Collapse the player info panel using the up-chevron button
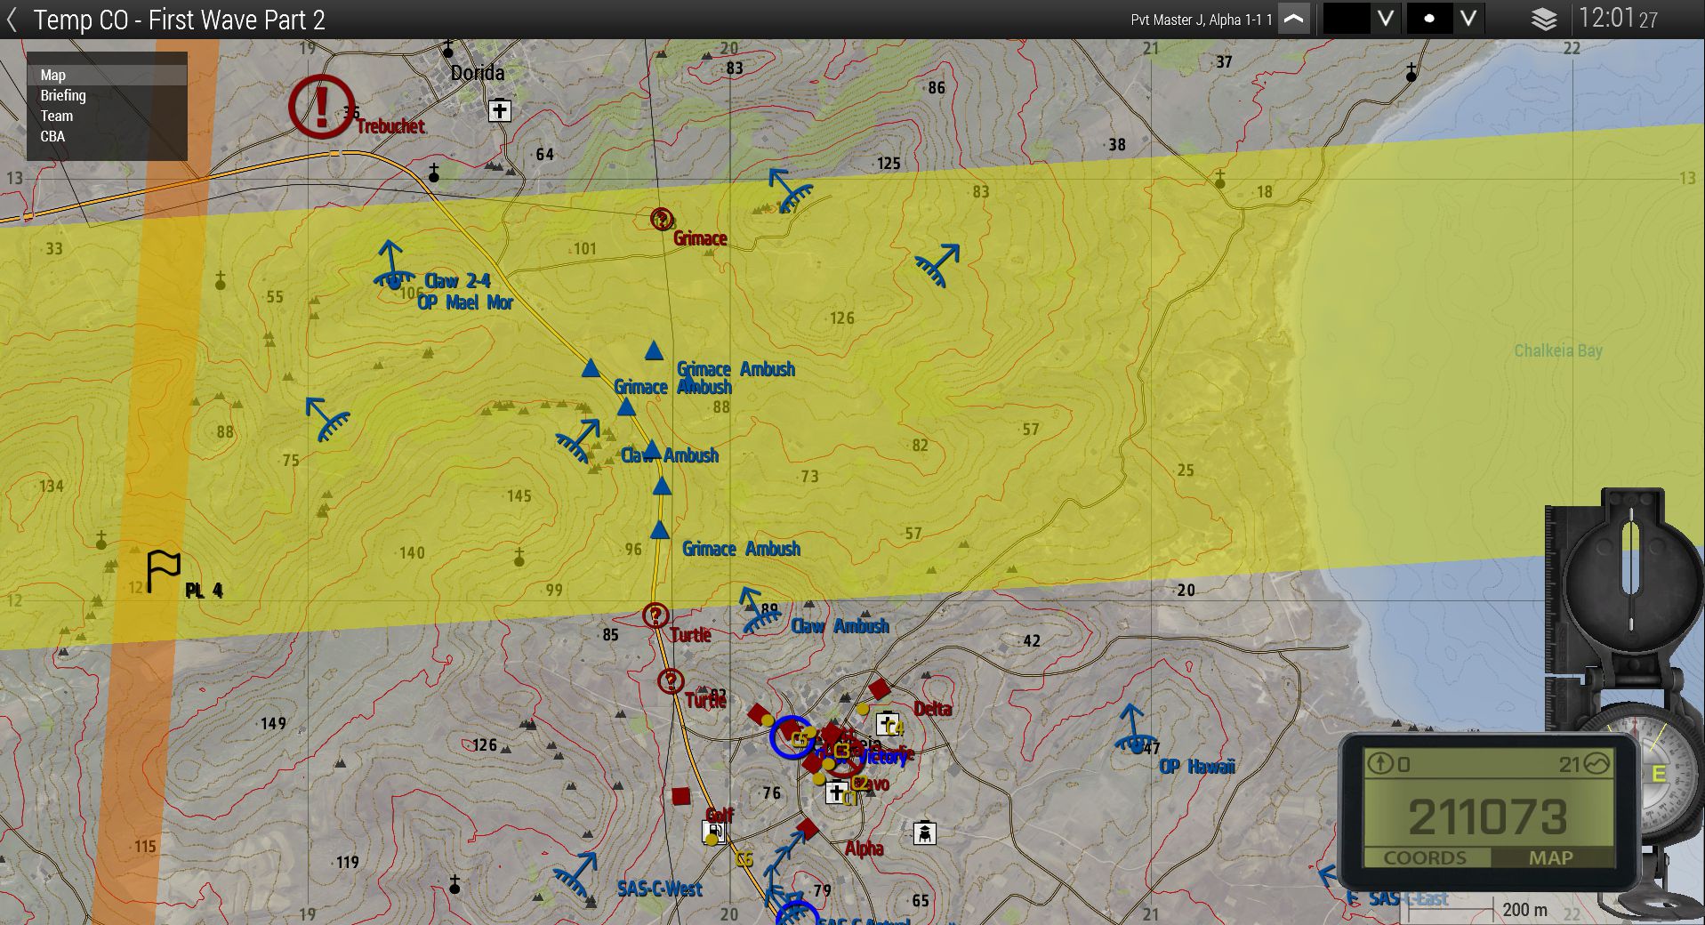The height and width of the screenshot is (925, 1705). click(1294, 19)
